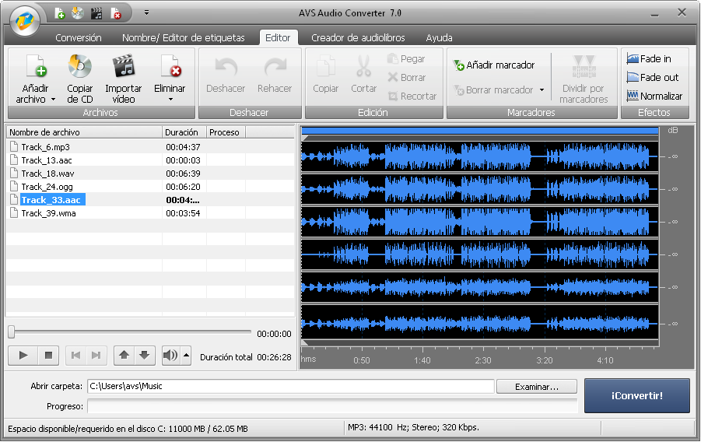Screen dimensions: 701x442
Task: Click the AVS application logo button
Action: pos(25,20)
